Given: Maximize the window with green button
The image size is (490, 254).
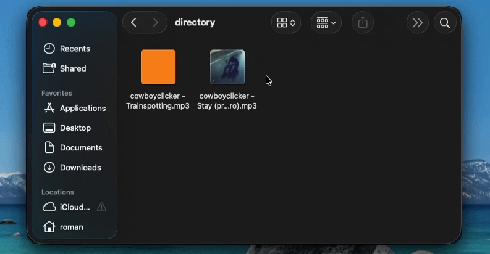Looking at the screenshot, I should pos(71,22).
